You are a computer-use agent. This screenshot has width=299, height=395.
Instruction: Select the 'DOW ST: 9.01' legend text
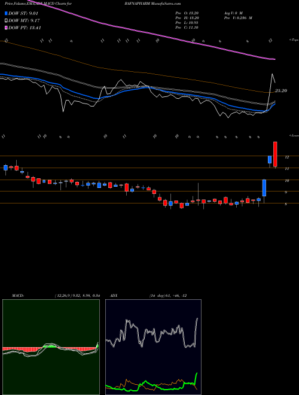coord(23,14)
